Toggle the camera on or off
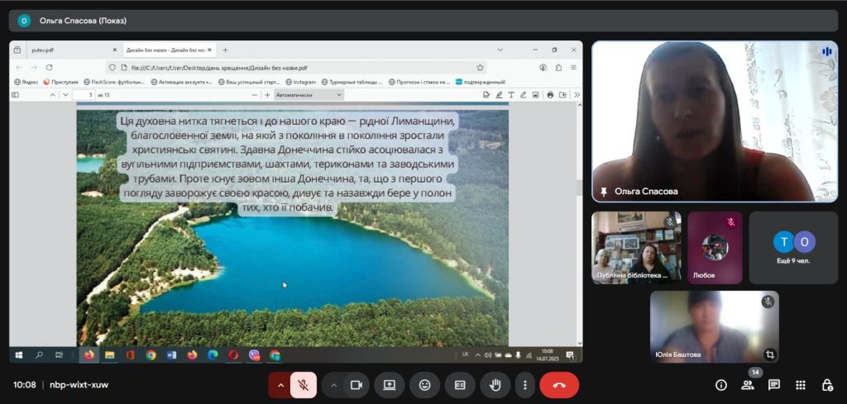The width and height of the screenshot is (847, 404). tap(357, 385)
